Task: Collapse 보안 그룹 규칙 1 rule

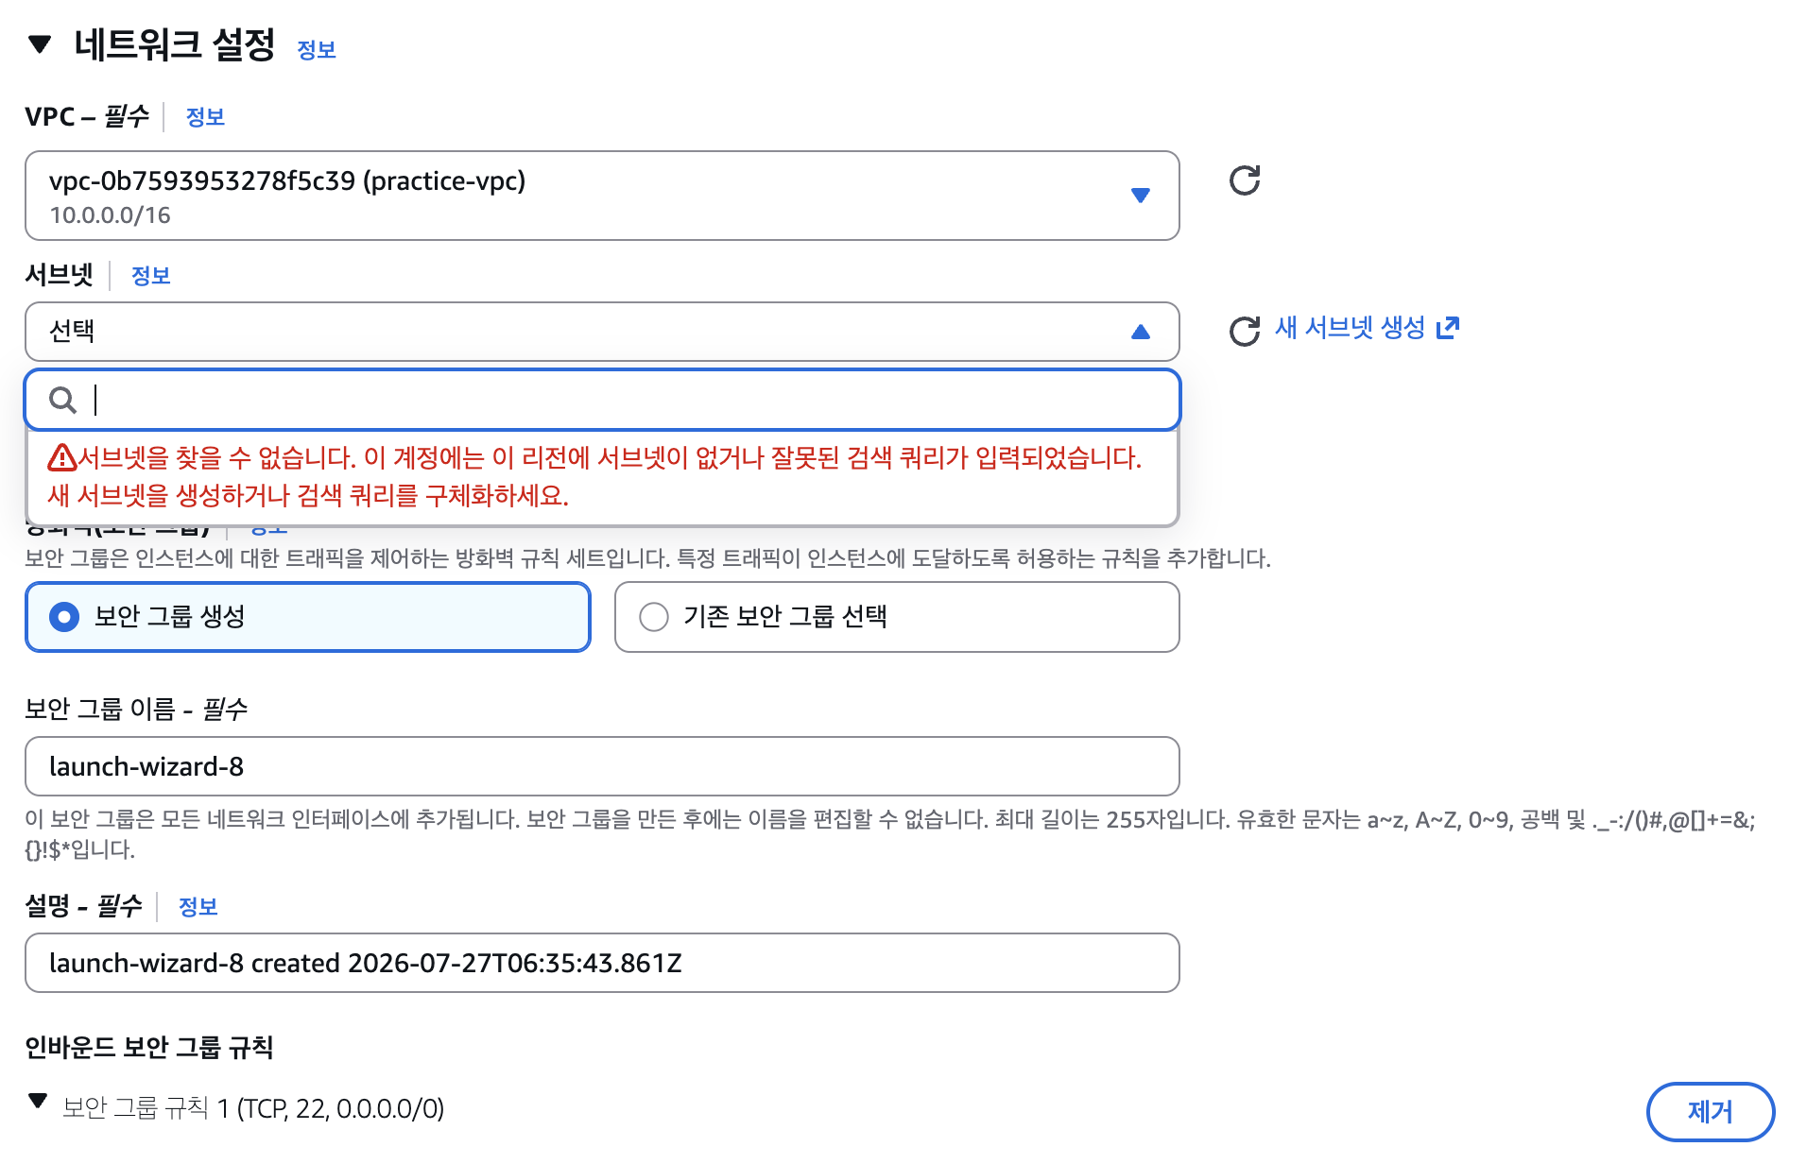Action: pyautogui.click(x=38, y=1101)
